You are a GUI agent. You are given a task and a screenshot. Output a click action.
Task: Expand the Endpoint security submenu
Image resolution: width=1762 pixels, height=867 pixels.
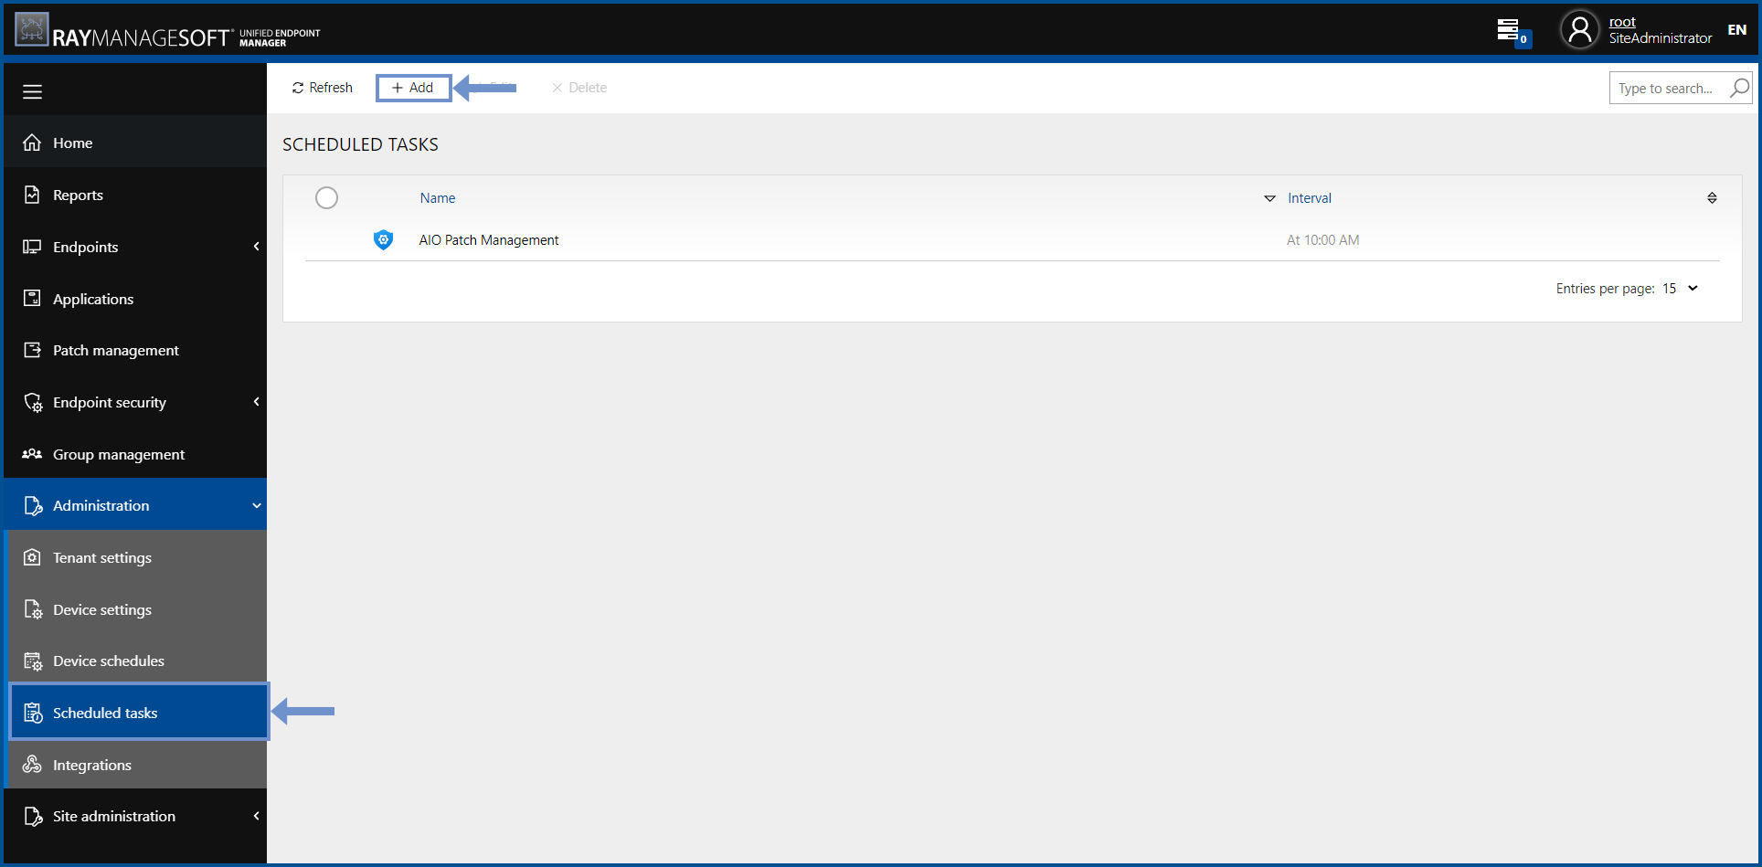coord(255,402)
